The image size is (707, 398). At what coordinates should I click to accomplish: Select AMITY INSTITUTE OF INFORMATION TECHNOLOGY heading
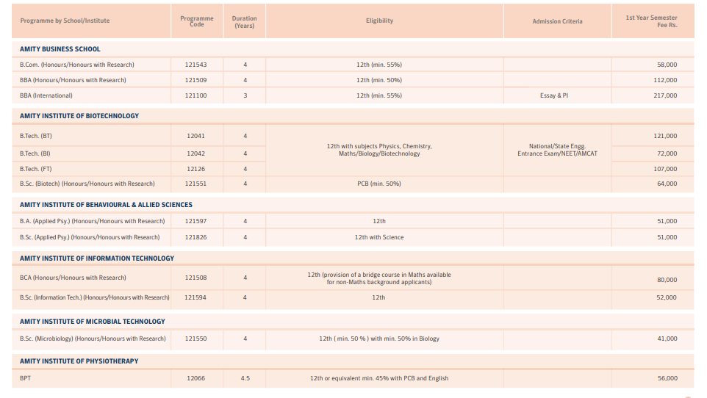(x=97, y=258)
